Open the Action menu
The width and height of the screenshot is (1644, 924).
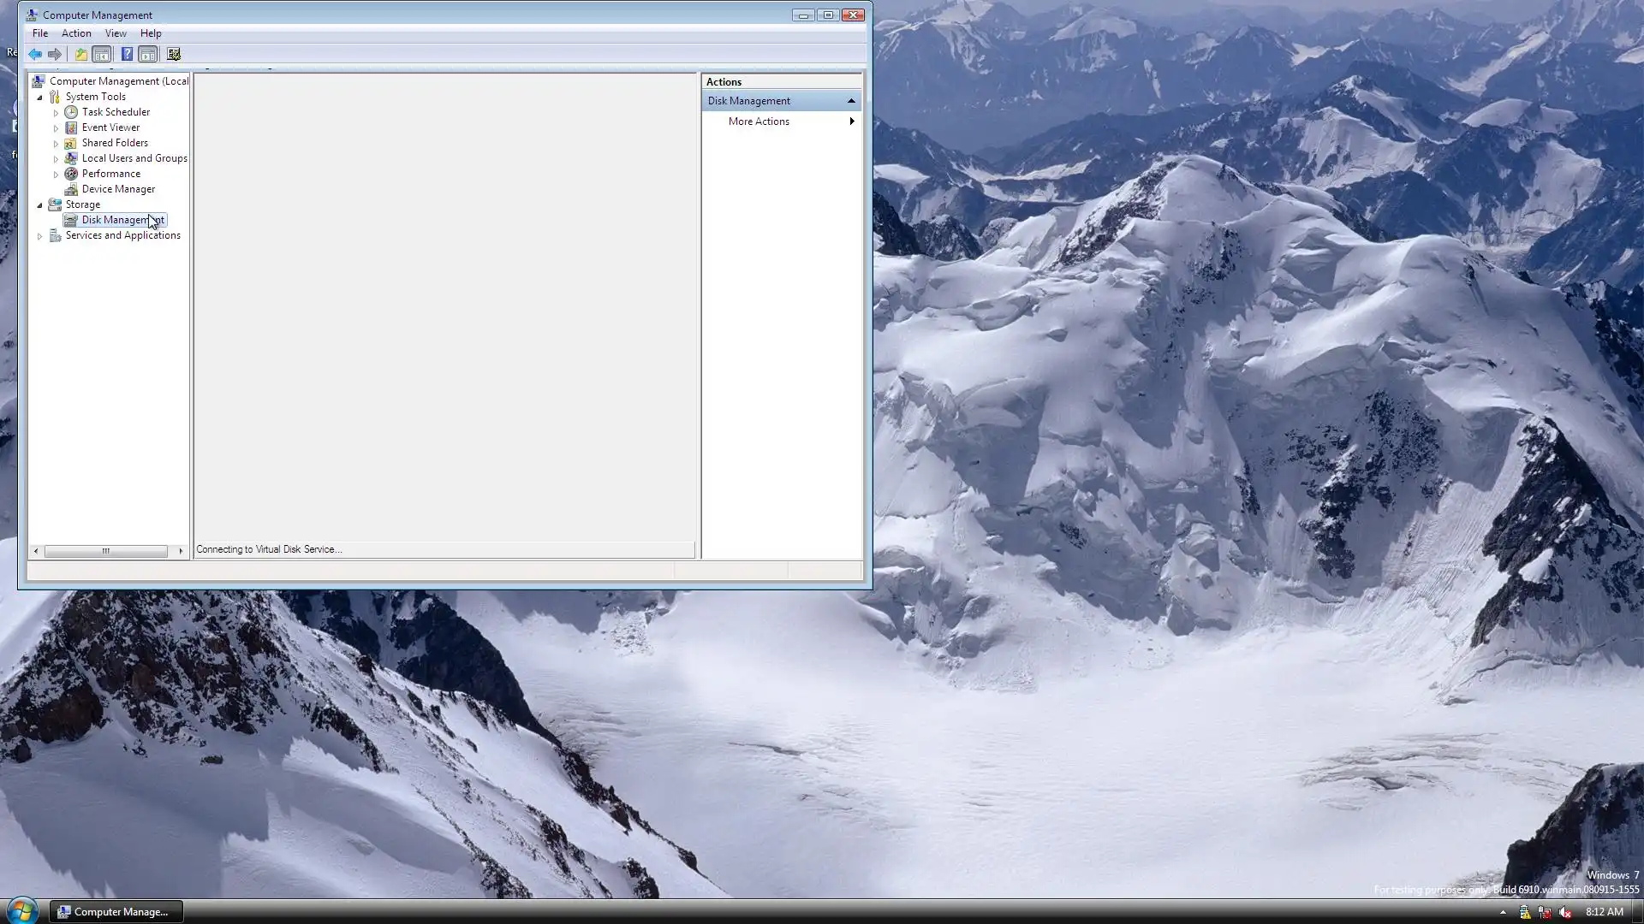[76, 33]
